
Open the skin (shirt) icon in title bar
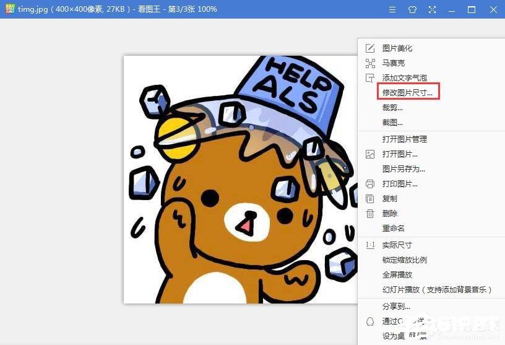point(412,9)
